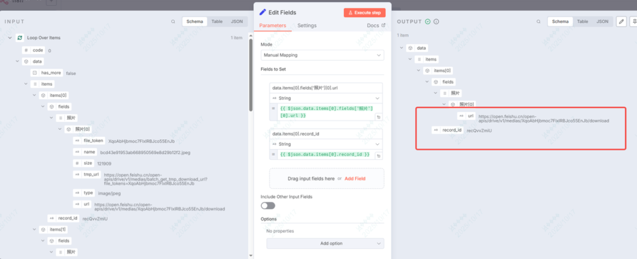This screenshot has width=637, height=259.
Task: Switch OUTPUT view to the JSON tab
Action: (602, 21)
